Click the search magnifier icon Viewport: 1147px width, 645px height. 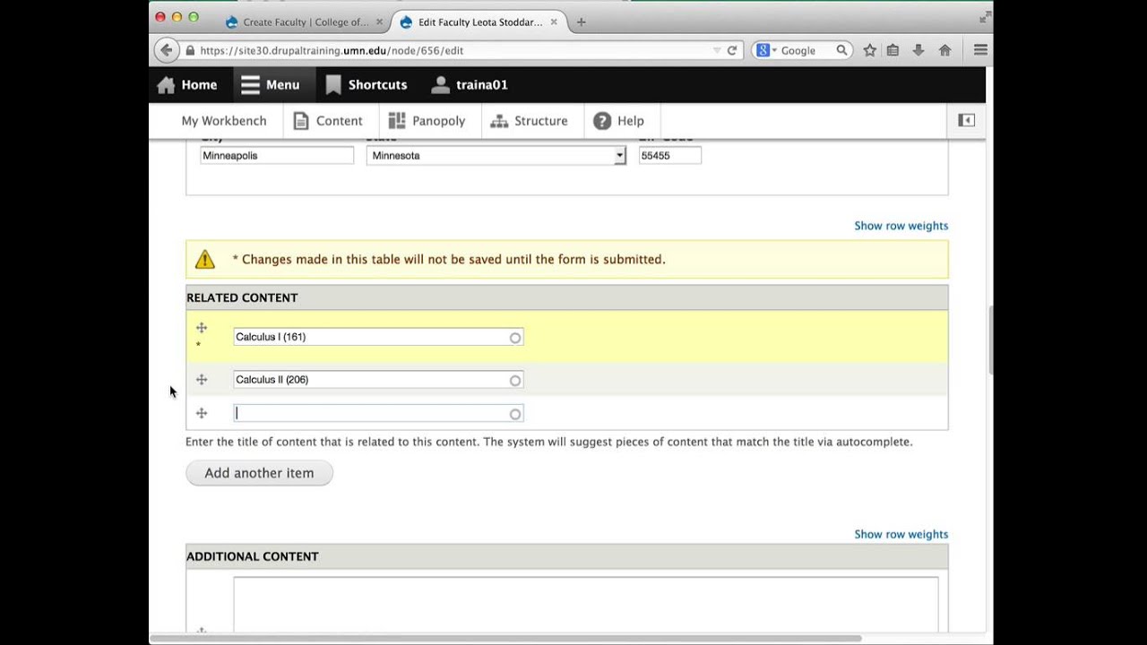pos(841,50)
